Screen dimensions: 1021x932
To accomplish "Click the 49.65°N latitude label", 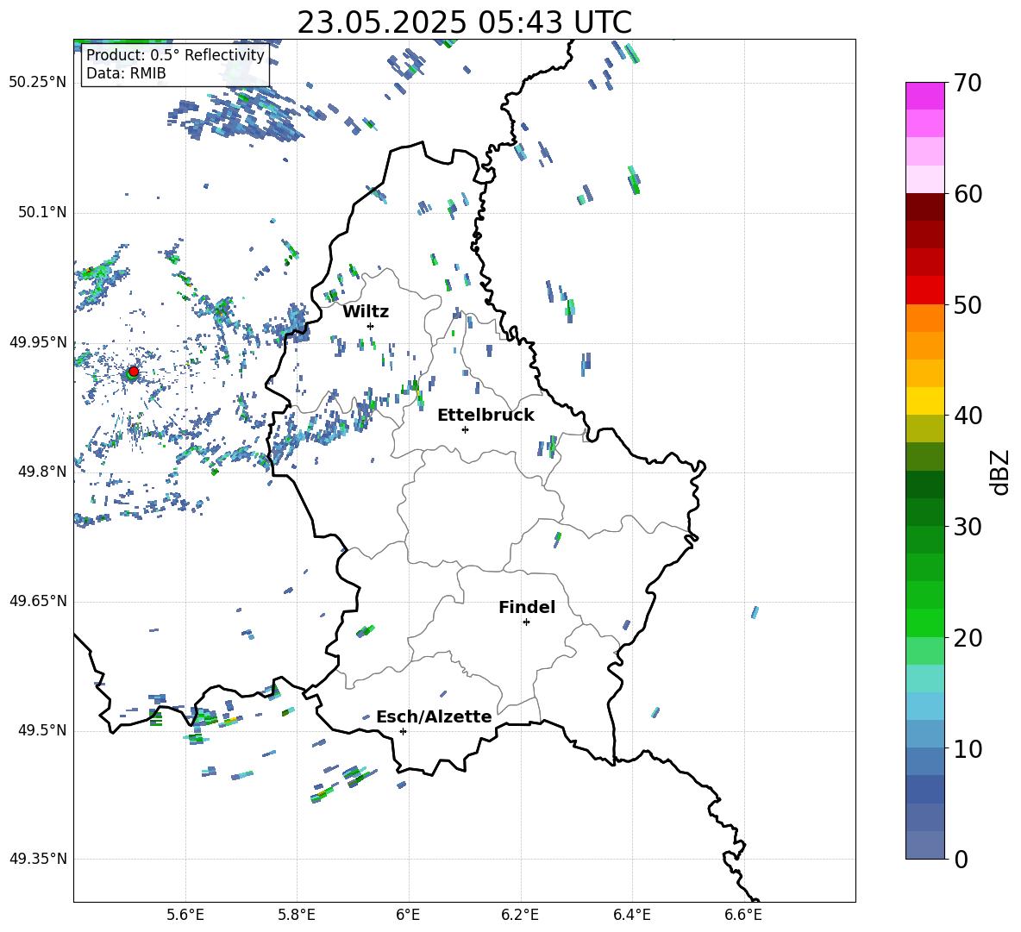I will click(x=38, y=601).
